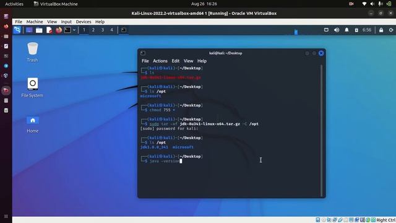Open the terminal Help menu
This screenshot has height=223, width=396.
tap(202, 61)
